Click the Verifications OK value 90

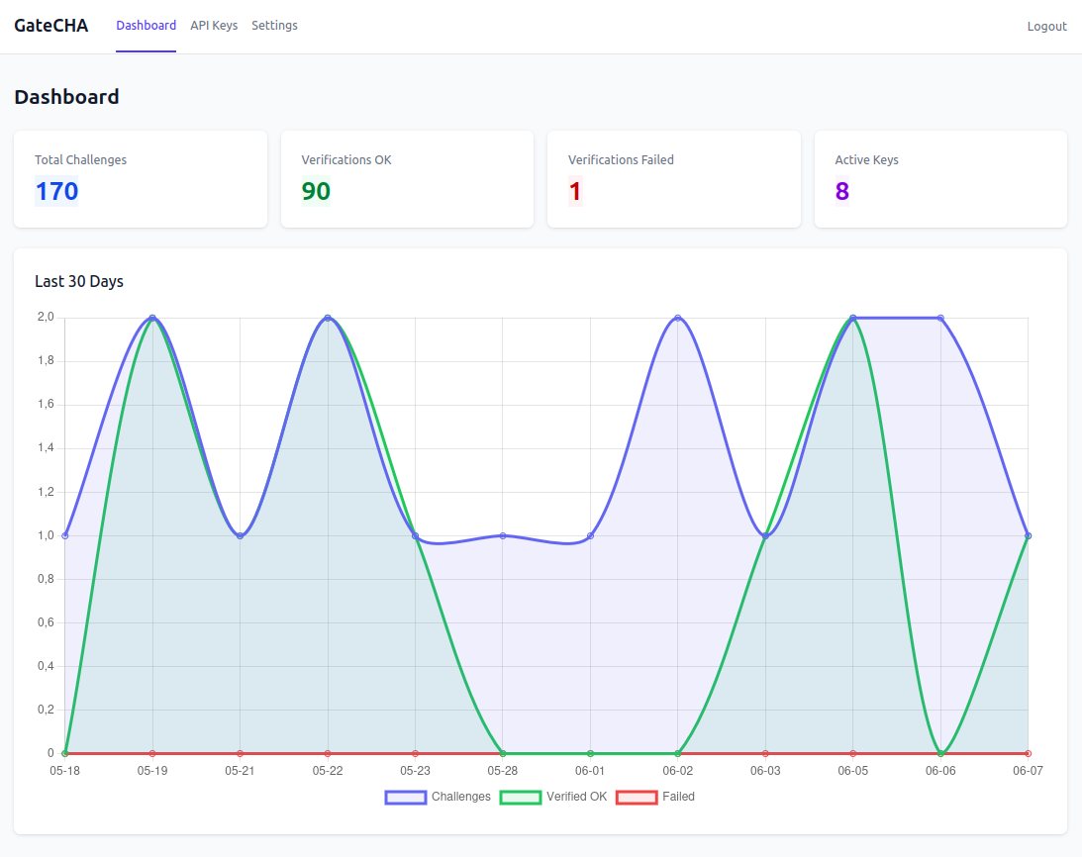[x=316, y=191]
